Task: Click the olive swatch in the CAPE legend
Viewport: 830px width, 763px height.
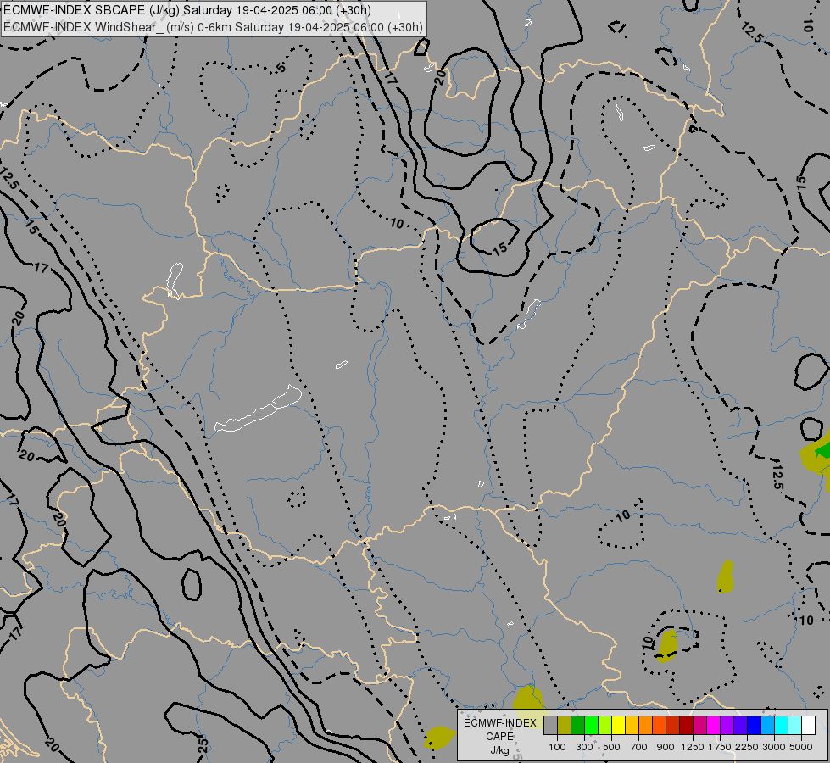Action: coord(565,726)
